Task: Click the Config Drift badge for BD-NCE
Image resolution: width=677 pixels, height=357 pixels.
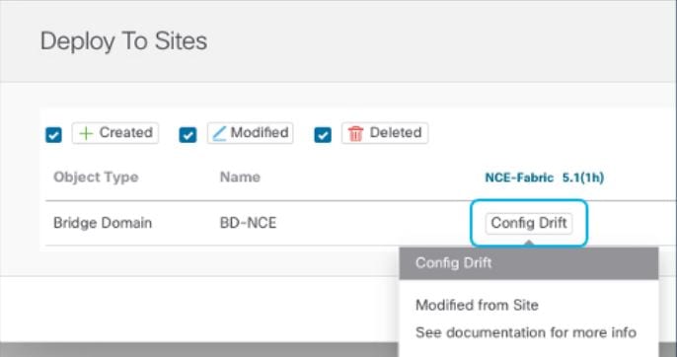Action: pos(529,223)
